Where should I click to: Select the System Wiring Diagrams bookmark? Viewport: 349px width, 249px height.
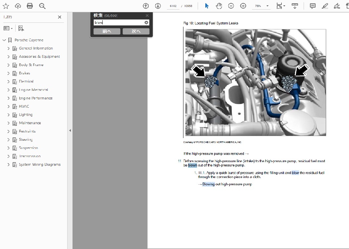39,164
